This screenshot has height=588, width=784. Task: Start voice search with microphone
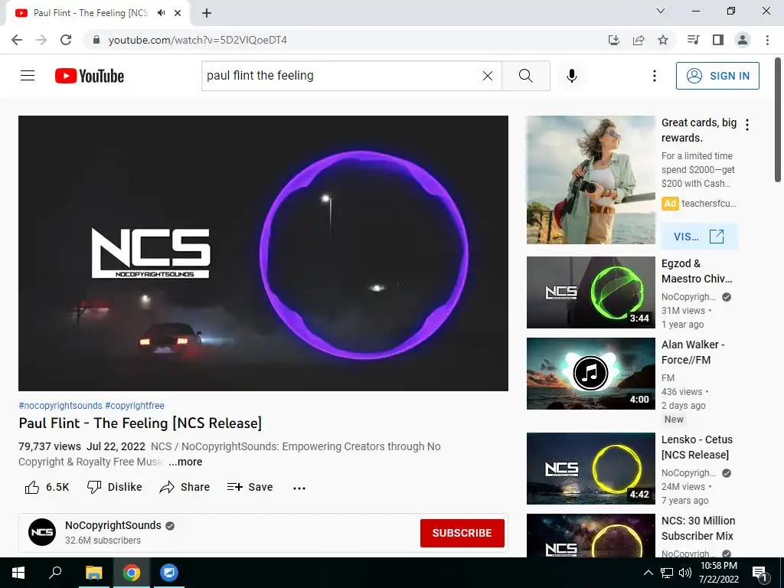pos(572,76)
